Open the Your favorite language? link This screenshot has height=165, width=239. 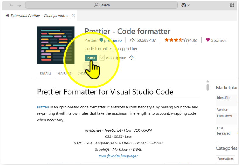(118, 156)
